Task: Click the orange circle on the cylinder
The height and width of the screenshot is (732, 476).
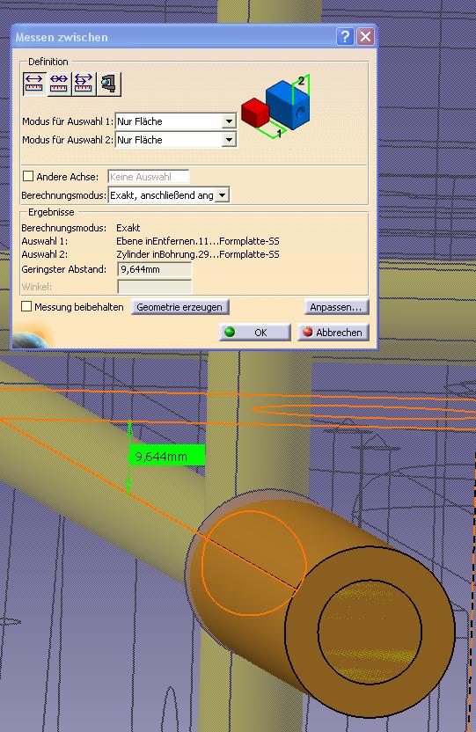Action: coord(253,562)
